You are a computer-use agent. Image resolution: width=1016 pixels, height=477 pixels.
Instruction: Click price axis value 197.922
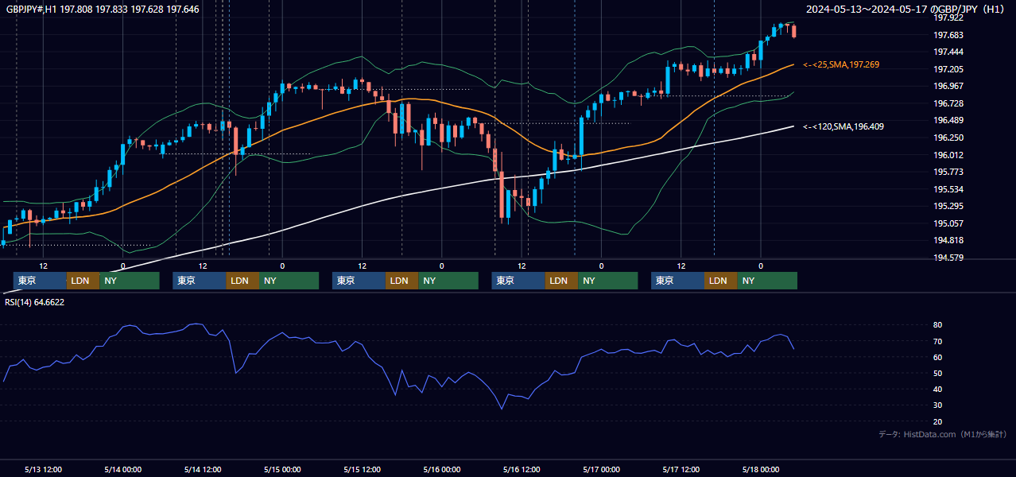click(x=948, y=17)
